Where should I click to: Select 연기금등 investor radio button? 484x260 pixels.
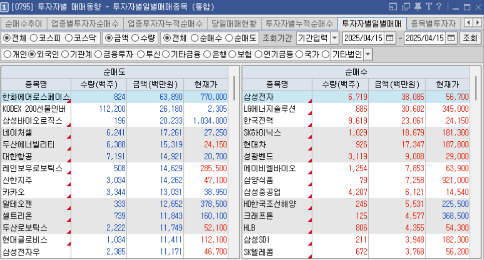click(259, 55)
